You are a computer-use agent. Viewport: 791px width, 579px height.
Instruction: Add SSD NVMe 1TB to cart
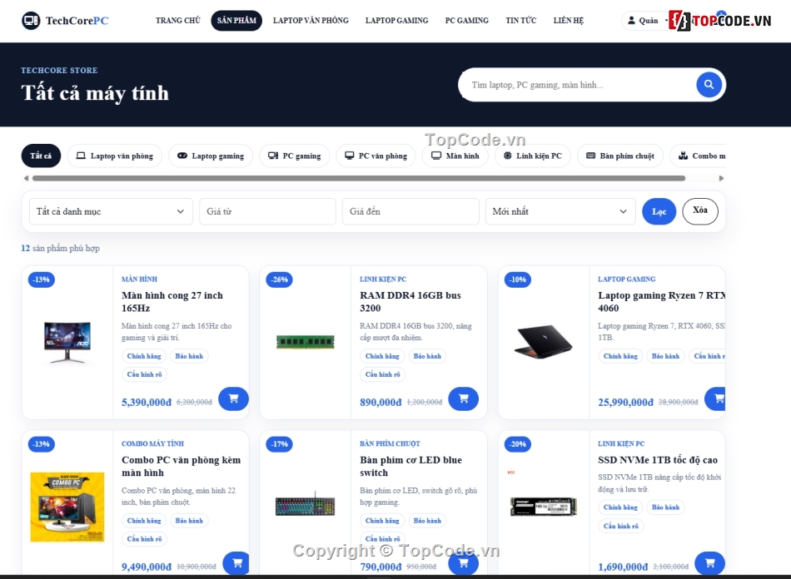709,563
